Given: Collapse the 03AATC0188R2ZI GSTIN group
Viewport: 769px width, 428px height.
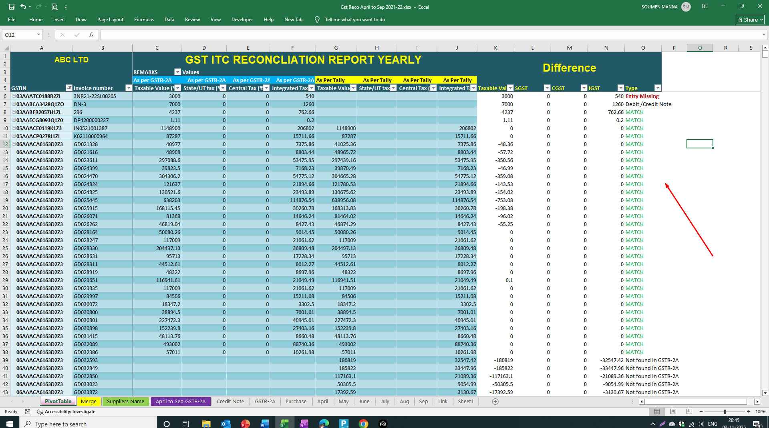Looking at the screenshot, I should (14, 96).
